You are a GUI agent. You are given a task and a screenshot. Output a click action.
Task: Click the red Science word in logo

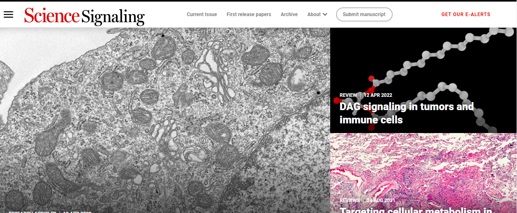point(52,16)
